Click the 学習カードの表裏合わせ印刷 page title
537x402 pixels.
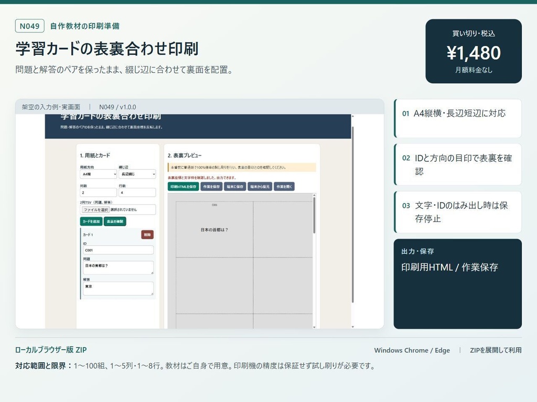pyautogui.click(x=107, y=49)
